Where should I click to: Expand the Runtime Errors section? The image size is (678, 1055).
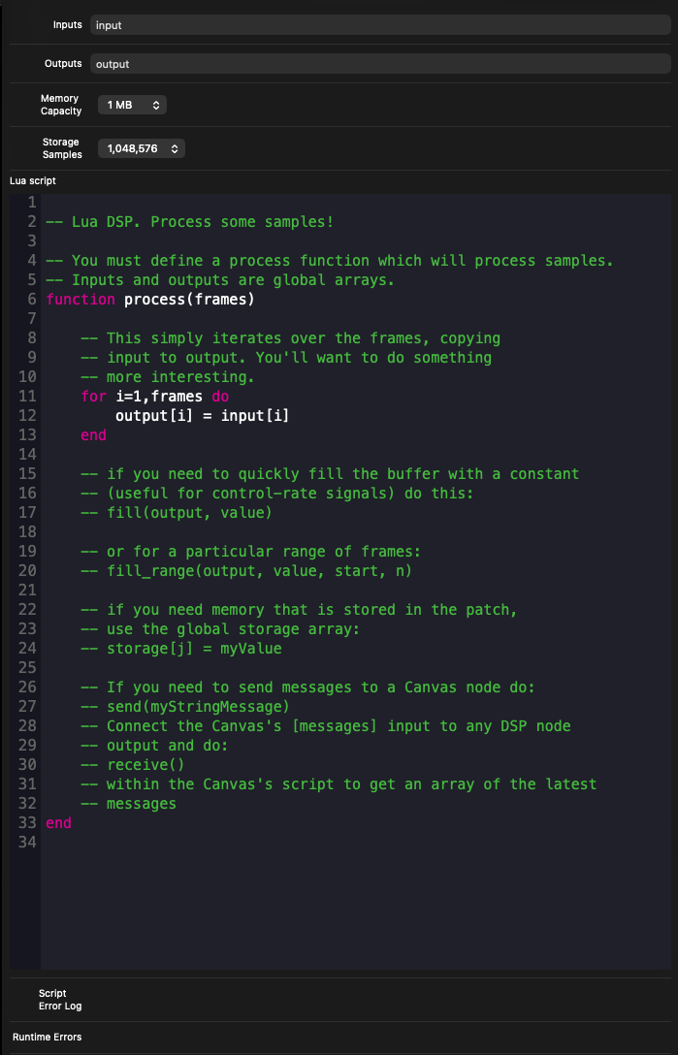[x=46, y=1037]
